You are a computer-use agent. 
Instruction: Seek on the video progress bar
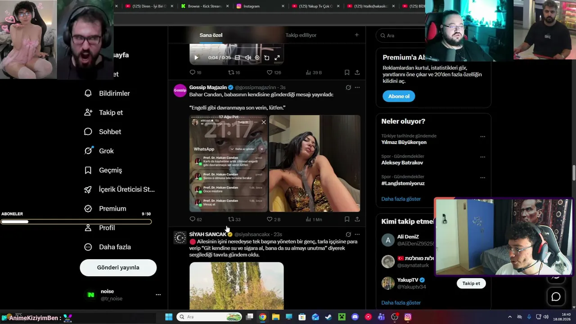[237, 47]
